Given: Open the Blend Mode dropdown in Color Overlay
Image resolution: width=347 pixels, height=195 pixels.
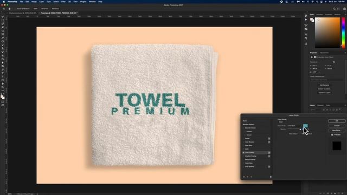Looking at the screenshot, I should 294,126.
